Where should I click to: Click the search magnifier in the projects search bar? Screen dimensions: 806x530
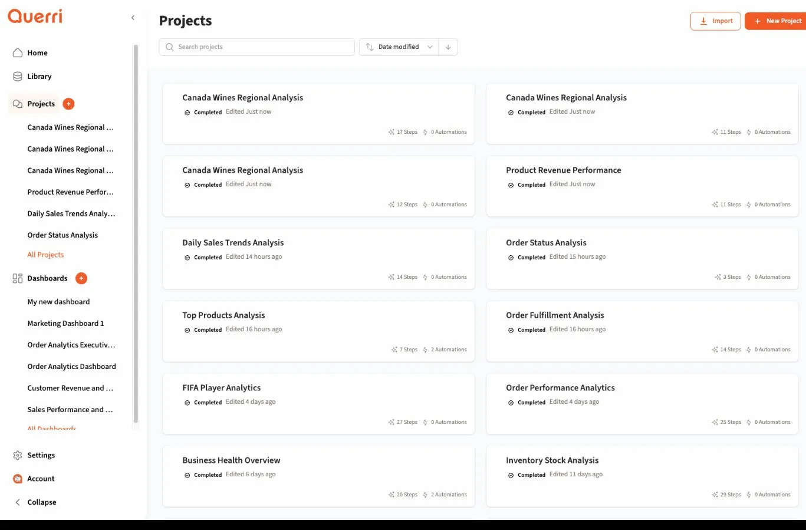click(169, 47)
